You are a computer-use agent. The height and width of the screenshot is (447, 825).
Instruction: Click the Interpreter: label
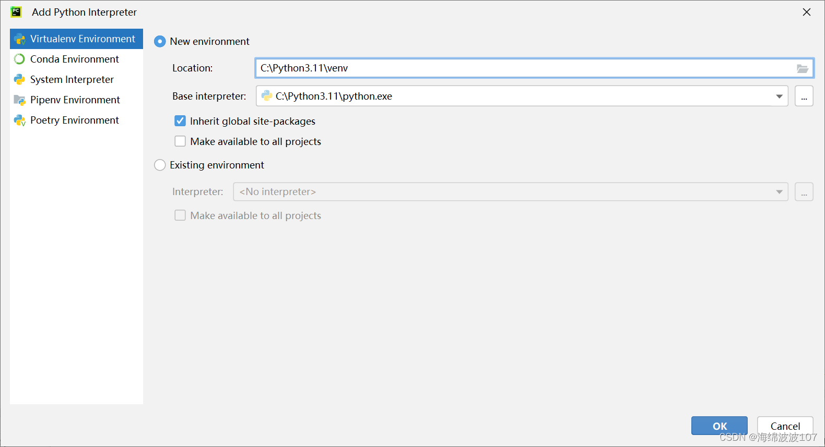pyautogui.click(x=198, y=191)
